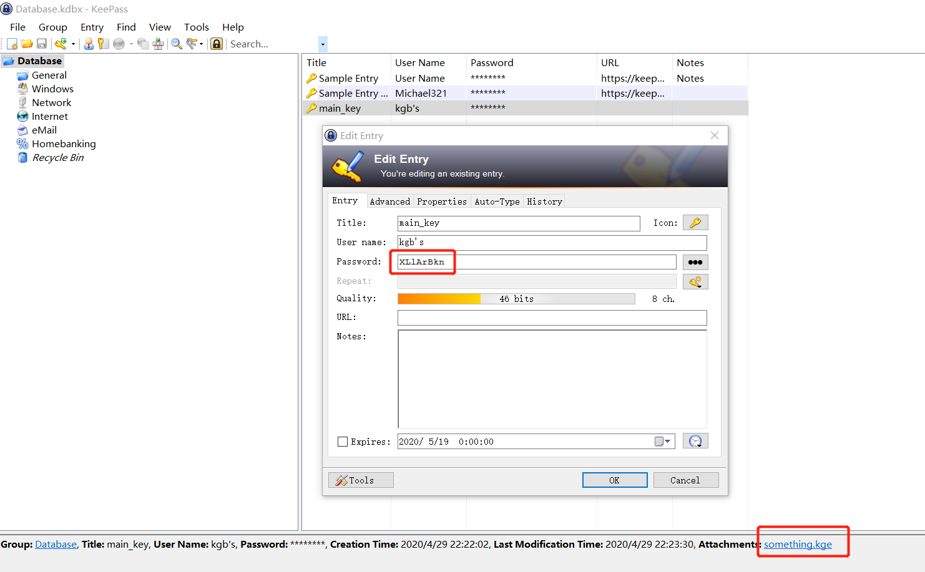Open the something.kge attachment link
Screen dimensions: 925x572
(798, 544)
